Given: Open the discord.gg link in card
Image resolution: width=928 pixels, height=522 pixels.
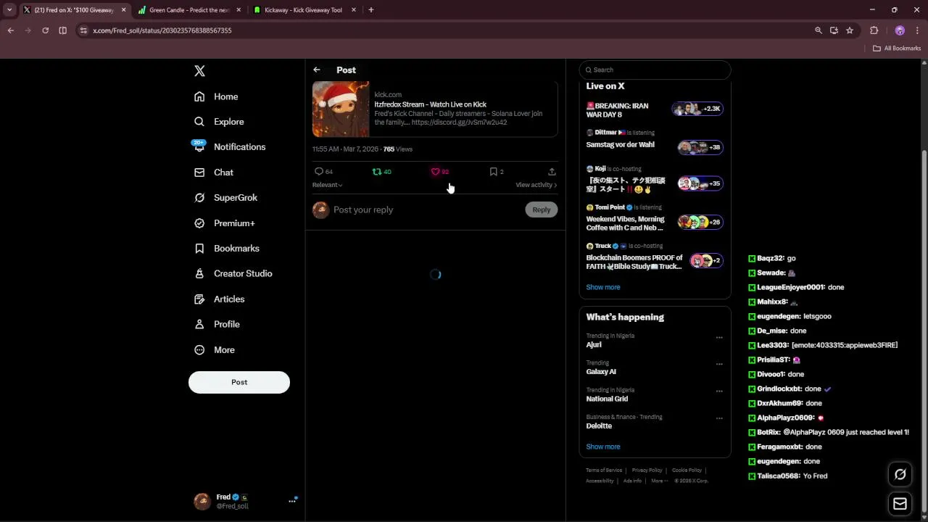Looking at the screenshot, I should [459, 123].
